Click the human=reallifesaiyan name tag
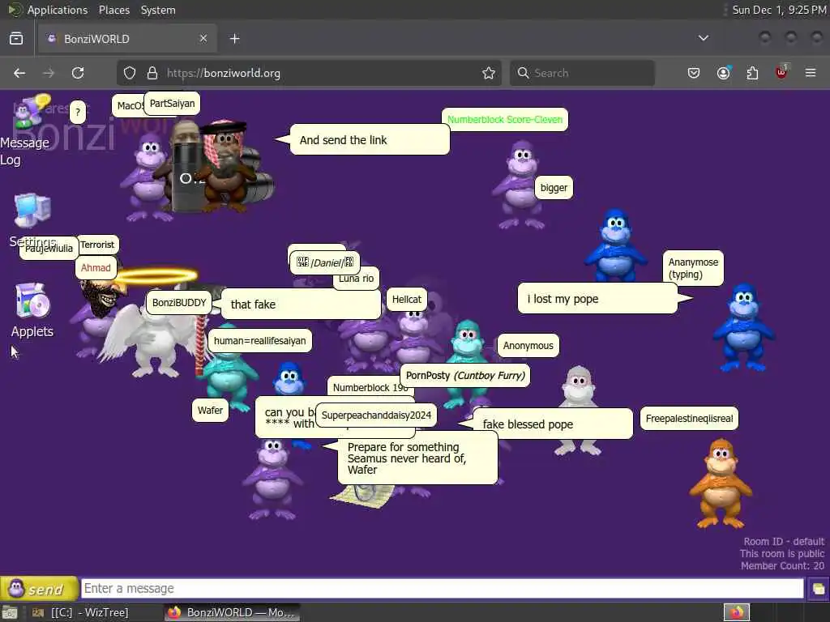 (x=260, y=341)
